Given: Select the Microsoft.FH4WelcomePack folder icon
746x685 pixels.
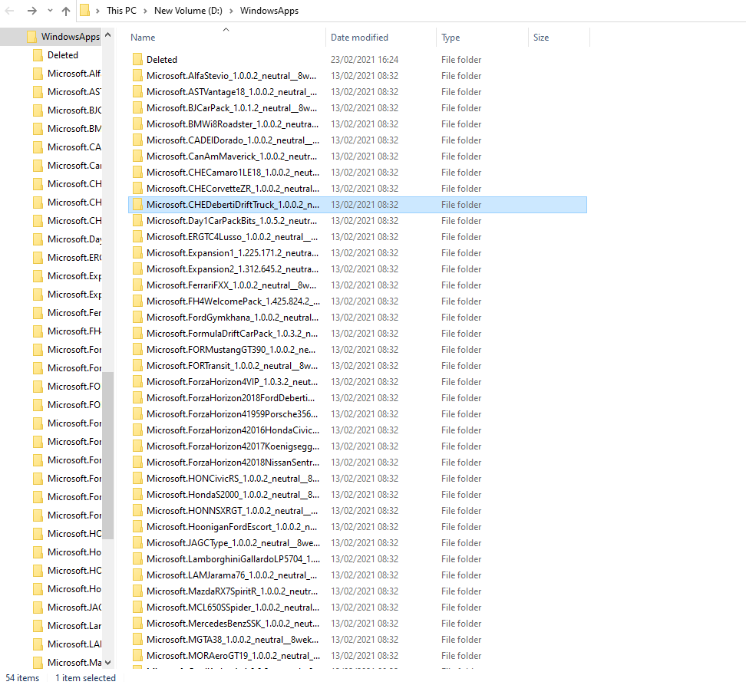Looking at the screenshot, I should pos(137,301).
